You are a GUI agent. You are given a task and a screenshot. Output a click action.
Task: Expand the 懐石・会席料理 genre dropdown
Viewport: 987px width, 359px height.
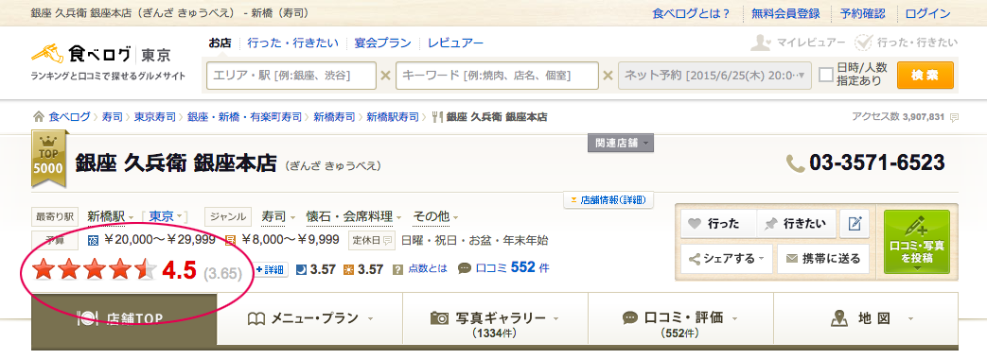[399, 217]
